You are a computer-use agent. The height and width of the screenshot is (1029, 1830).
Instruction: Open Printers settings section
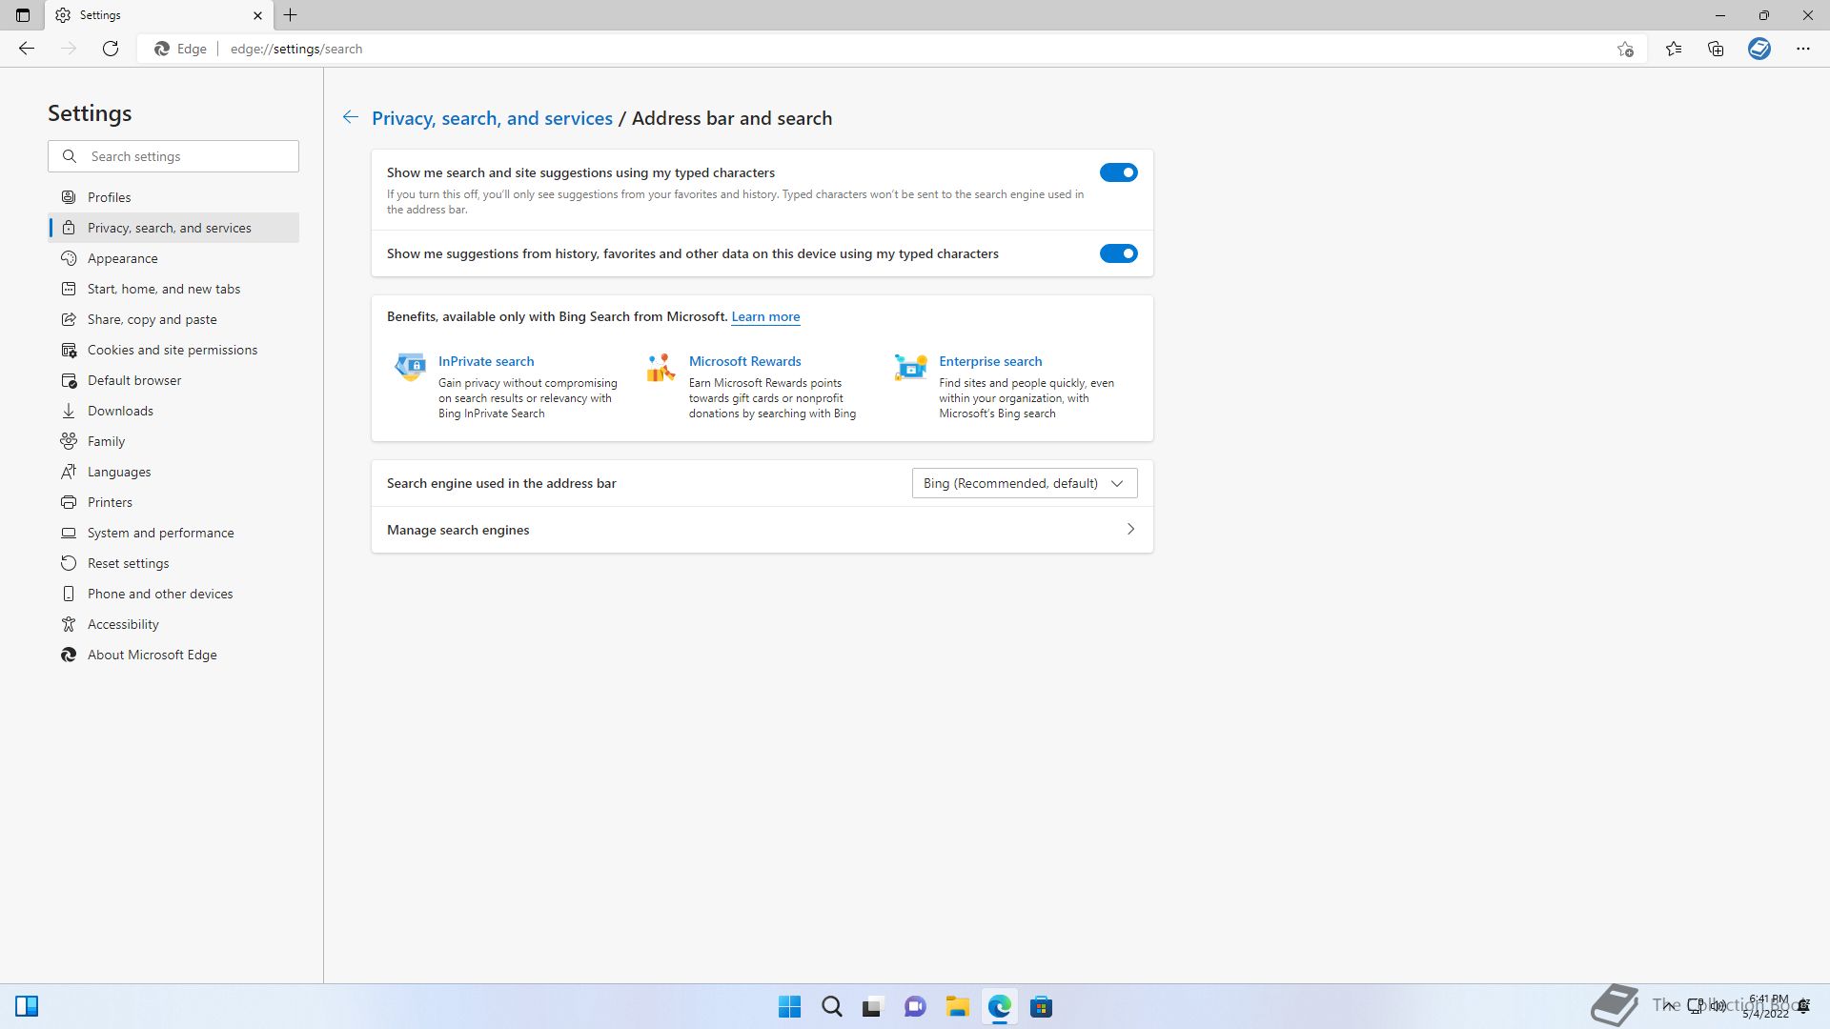click(173, 502)
